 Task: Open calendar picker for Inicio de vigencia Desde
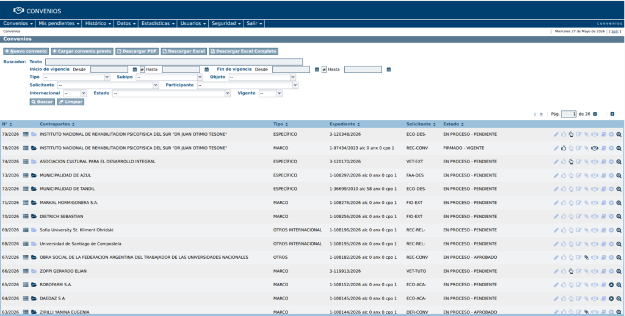coord(135,69)
